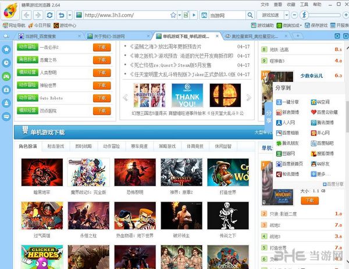Share to QQ空间 in the share panel

point(320,102)
